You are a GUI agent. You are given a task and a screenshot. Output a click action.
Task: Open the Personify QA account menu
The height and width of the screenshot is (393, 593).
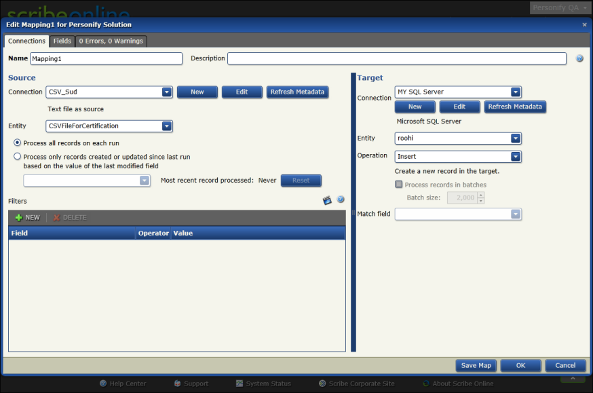click(x=560, y=8)
